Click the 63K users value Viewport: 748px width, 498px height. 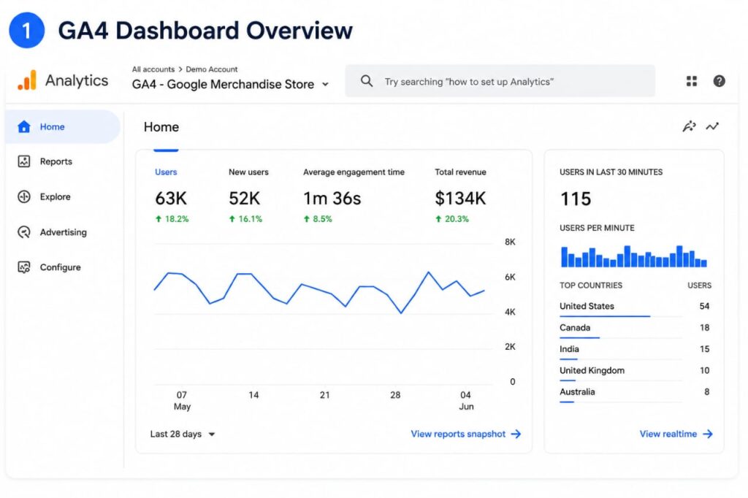171,198
